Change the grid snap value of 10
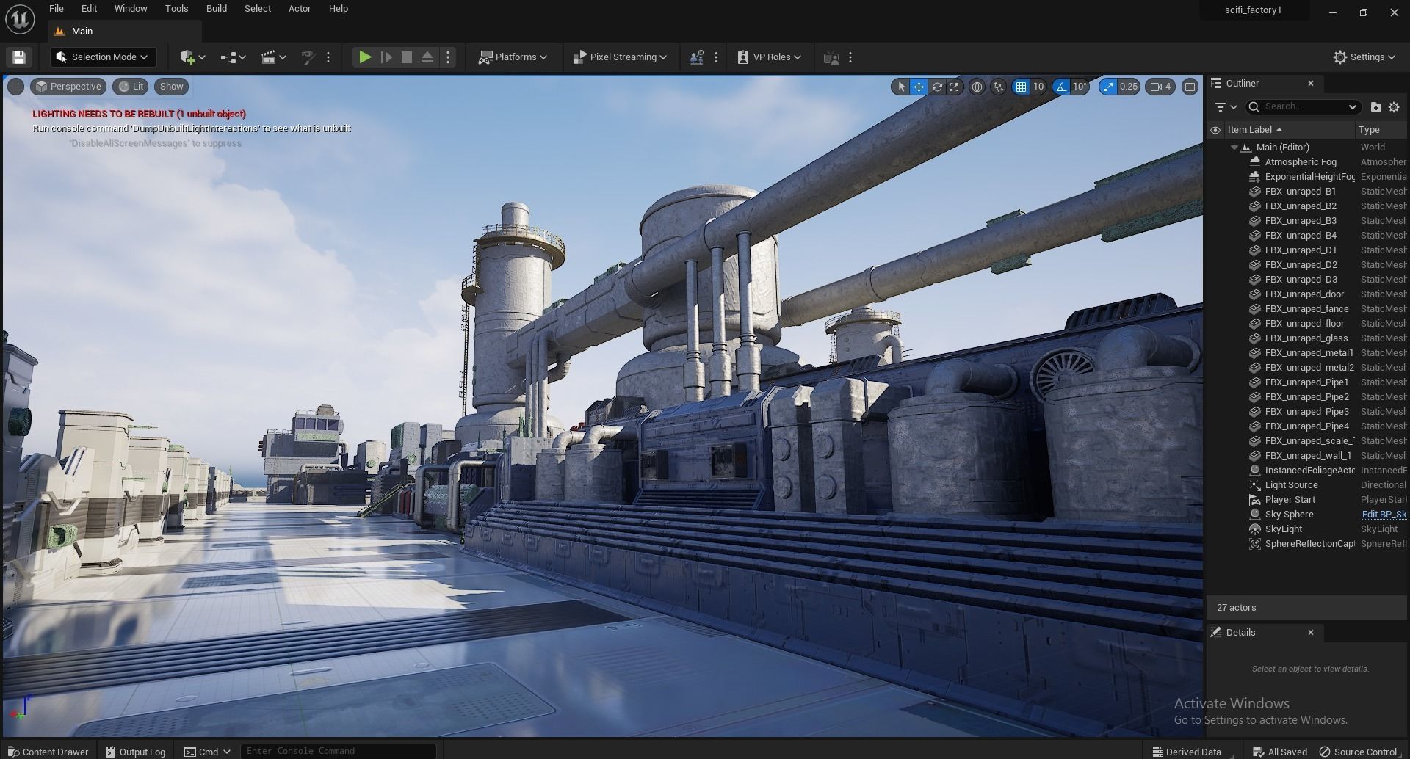 click(x=1038, y=87)
